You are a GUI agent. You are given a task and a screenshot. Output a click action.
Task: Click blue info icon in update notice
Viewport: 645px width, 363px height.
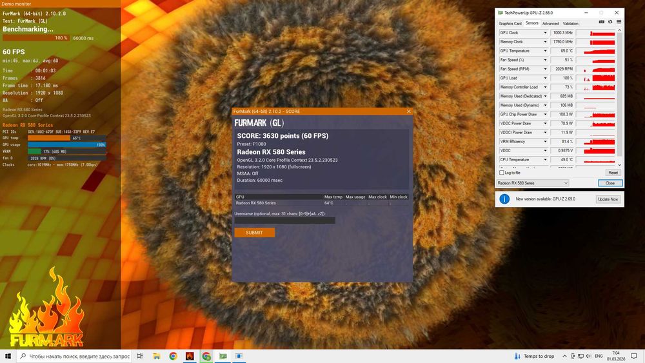[x=504, y=199]
